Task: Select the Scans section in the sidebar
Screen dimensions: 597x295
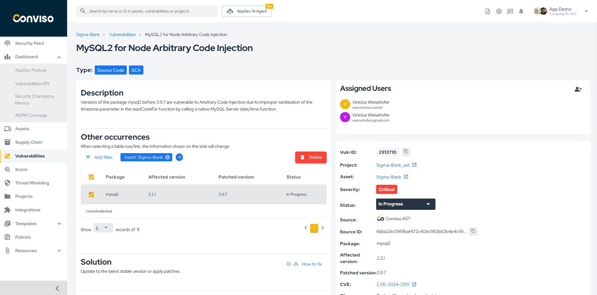Action: (x=21, y=169)
